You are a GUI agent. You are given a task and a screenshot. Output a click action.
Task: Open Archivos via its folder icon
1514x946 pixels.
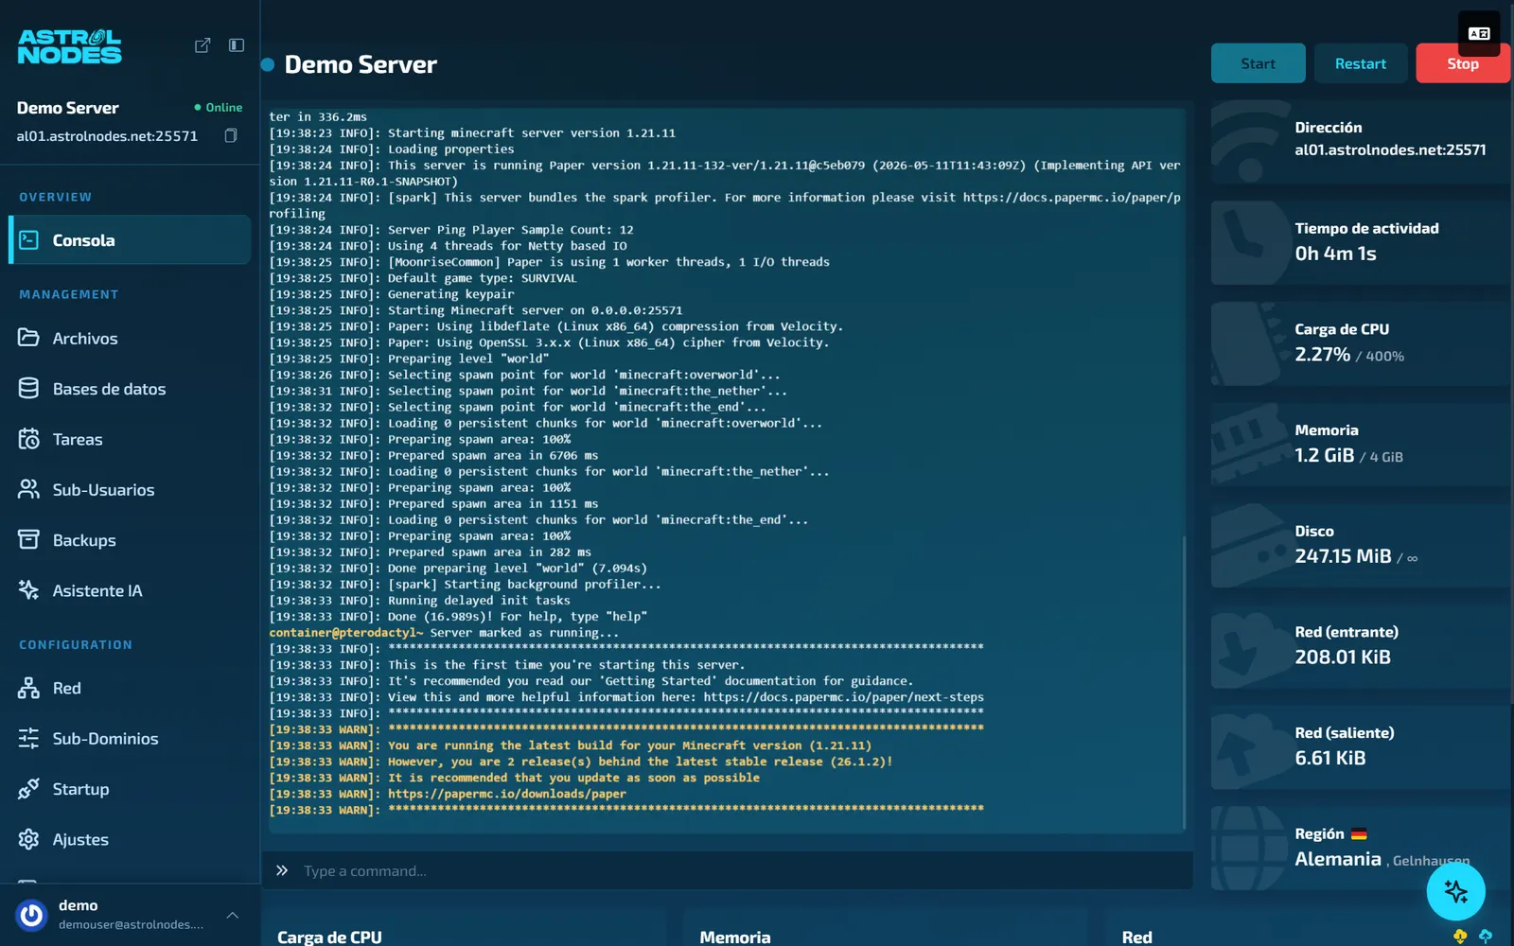28,338
